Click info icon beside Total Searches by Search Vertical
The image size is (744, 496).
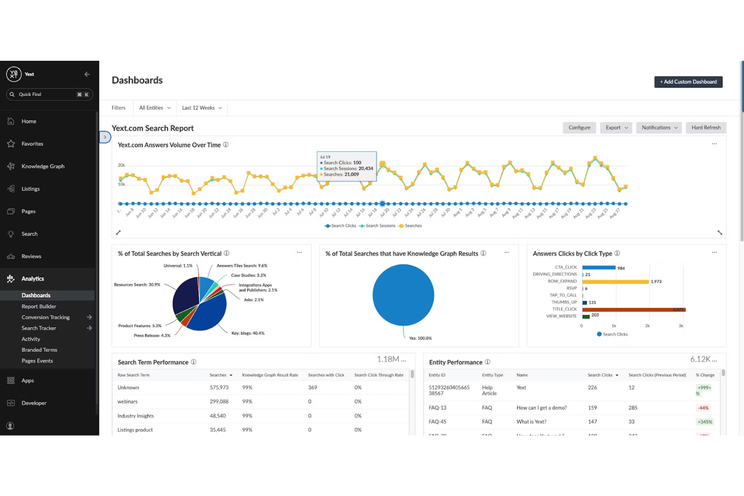(227, 253)
